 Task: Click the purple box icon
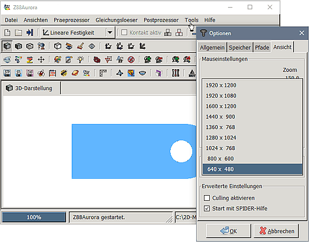tap(159, 73)
